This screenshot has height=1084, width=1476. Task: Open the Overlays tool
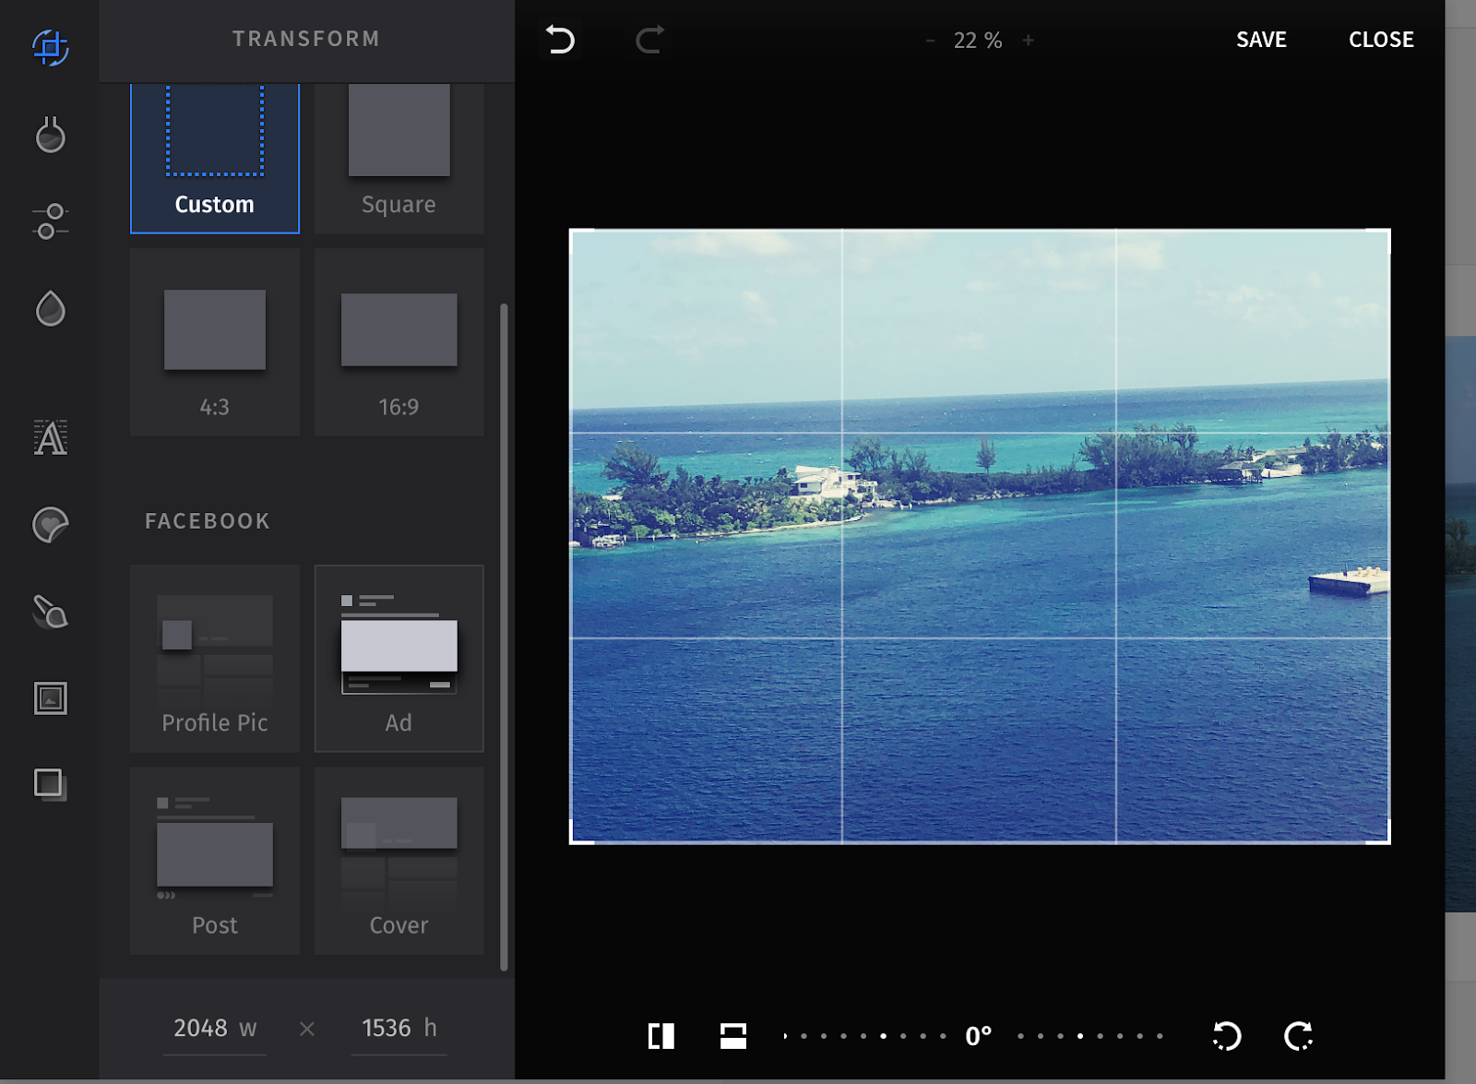51,784
